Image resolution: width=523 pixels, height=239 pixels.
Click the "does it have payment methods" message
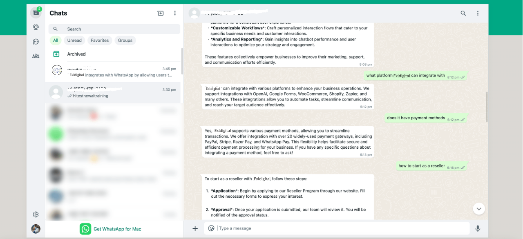[x=426, y=118]
